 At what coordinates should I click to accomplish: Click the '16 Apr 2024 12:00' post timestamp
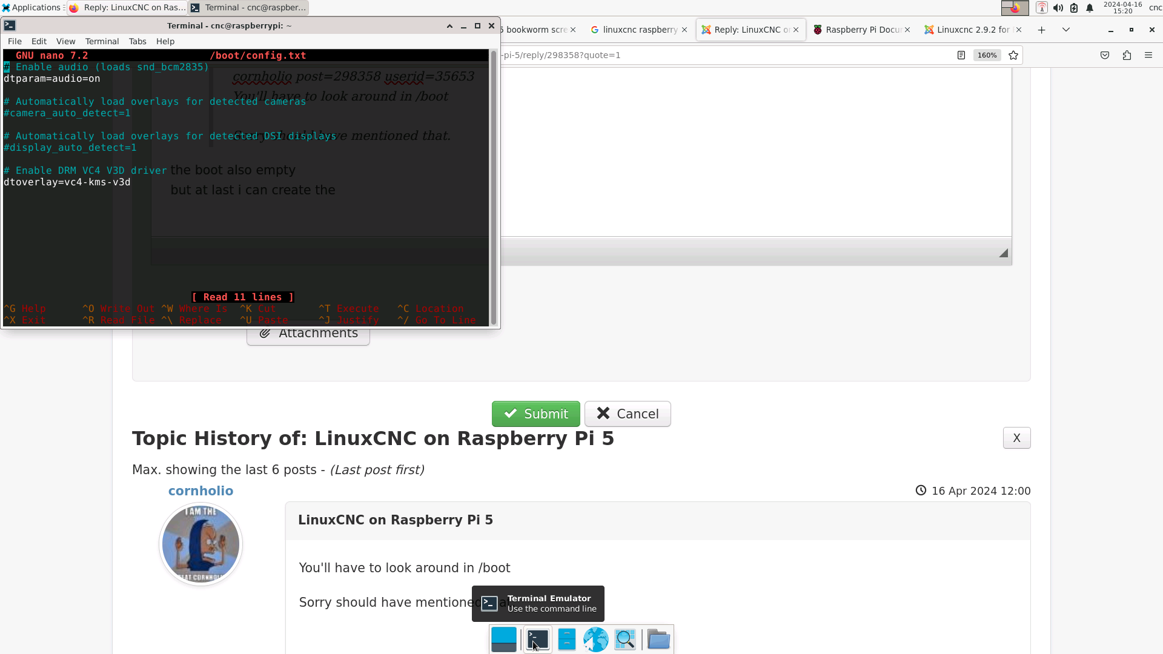pyautogui.click(x=981, y=491)
